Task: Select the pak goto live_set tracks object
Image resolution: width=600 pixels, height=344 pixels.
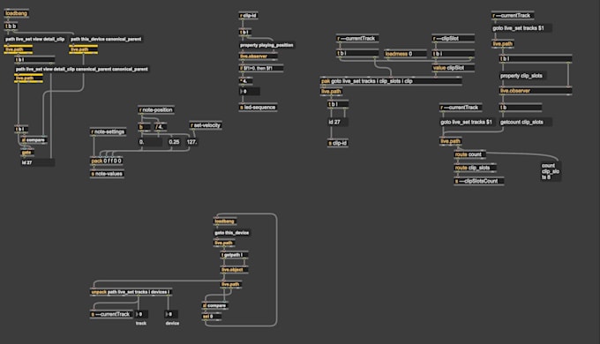Action: click(391, 81)
